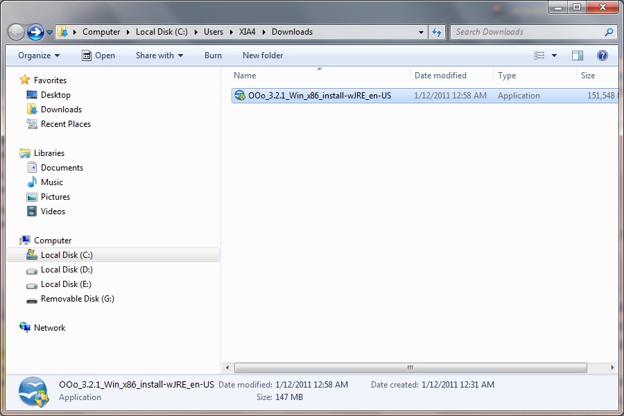Sort by the Size column header
This screenshot has height=416, width=624.
pyautogui.click(x=597, y=76)
